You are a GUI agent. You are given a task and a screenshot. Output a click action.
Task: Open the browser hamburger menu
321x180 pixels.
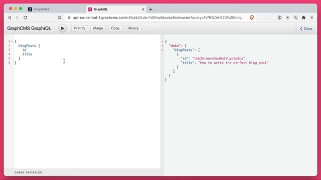(311, 18)
